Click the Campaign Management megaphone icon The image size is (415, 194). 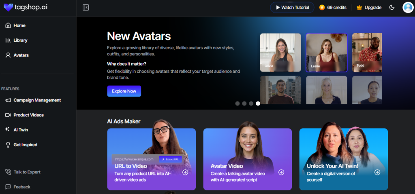pyautogui.click(x=8, y=100)
